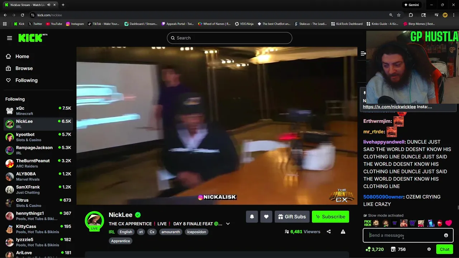Screen dimensions: 459x258
Task: Expand the stream title chevron
Action: (228, 224)
